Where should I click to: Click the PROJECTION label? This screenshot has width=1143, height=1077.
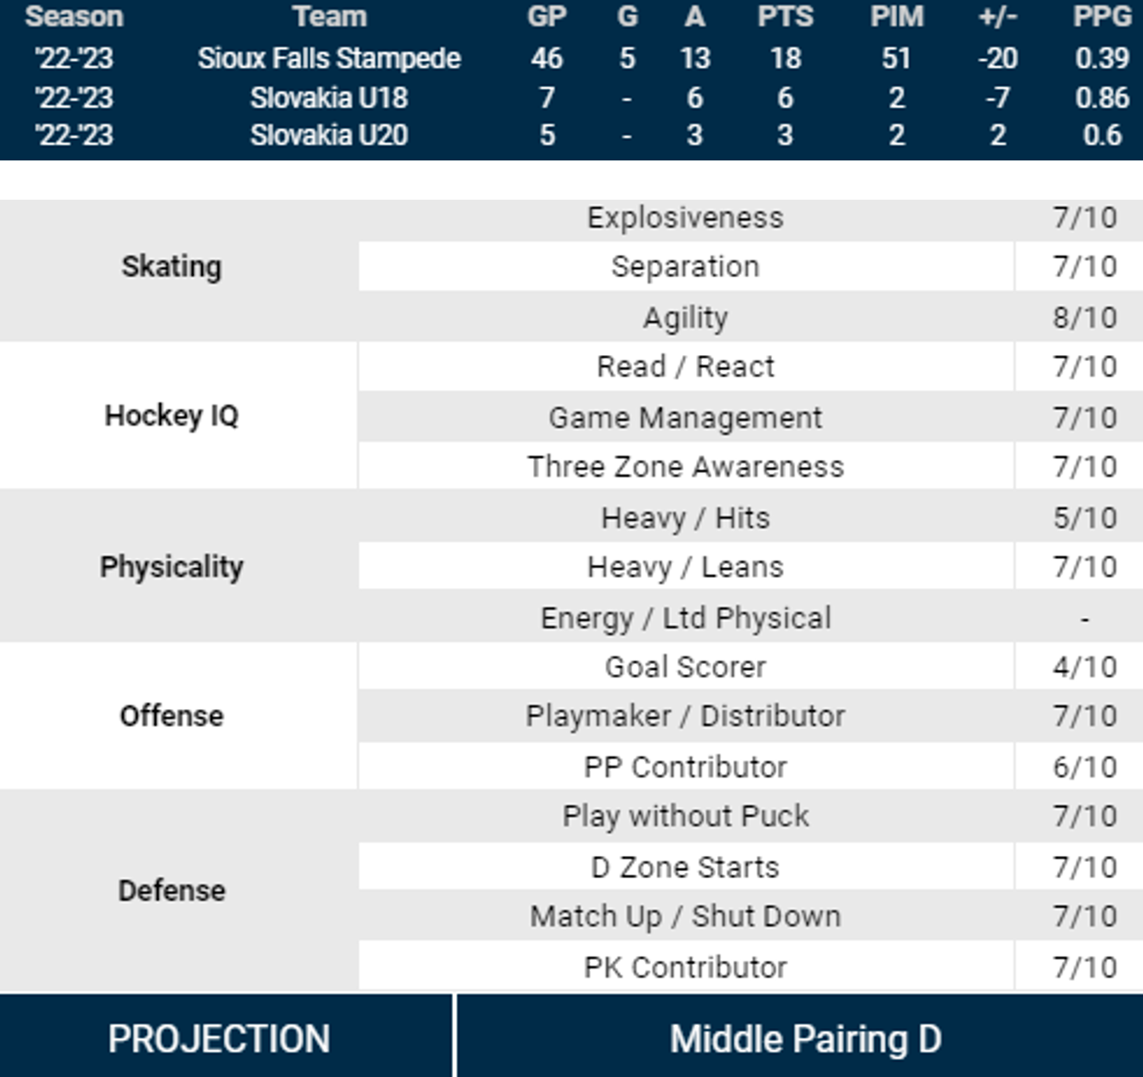point(219,1039)
